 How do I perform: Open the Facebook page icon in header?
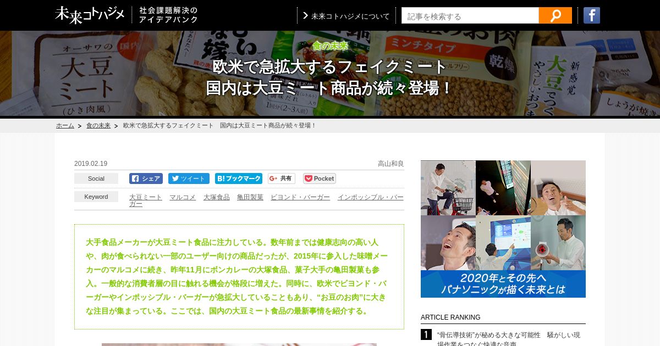click(592, 15)
